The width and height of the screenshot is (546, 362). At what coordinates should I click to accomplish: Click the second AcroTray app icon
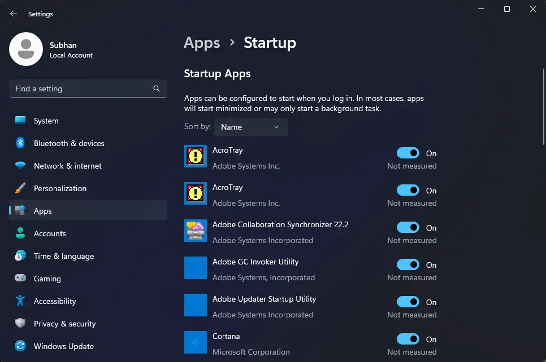pos(196,193)
